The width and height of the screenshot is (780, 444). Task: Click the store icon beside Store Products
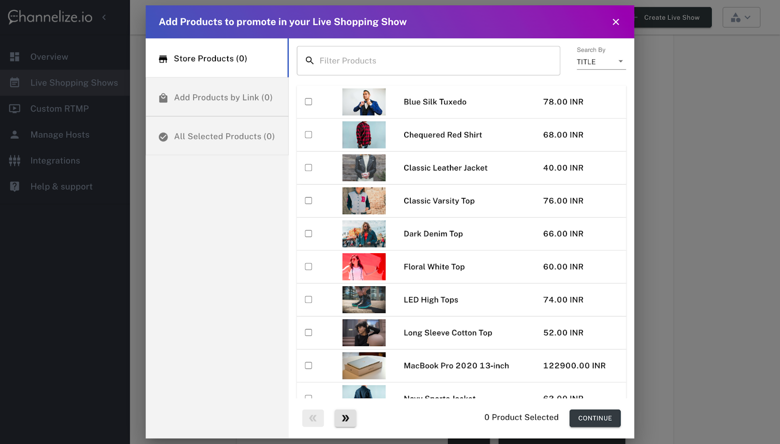(x=163, y=59)
